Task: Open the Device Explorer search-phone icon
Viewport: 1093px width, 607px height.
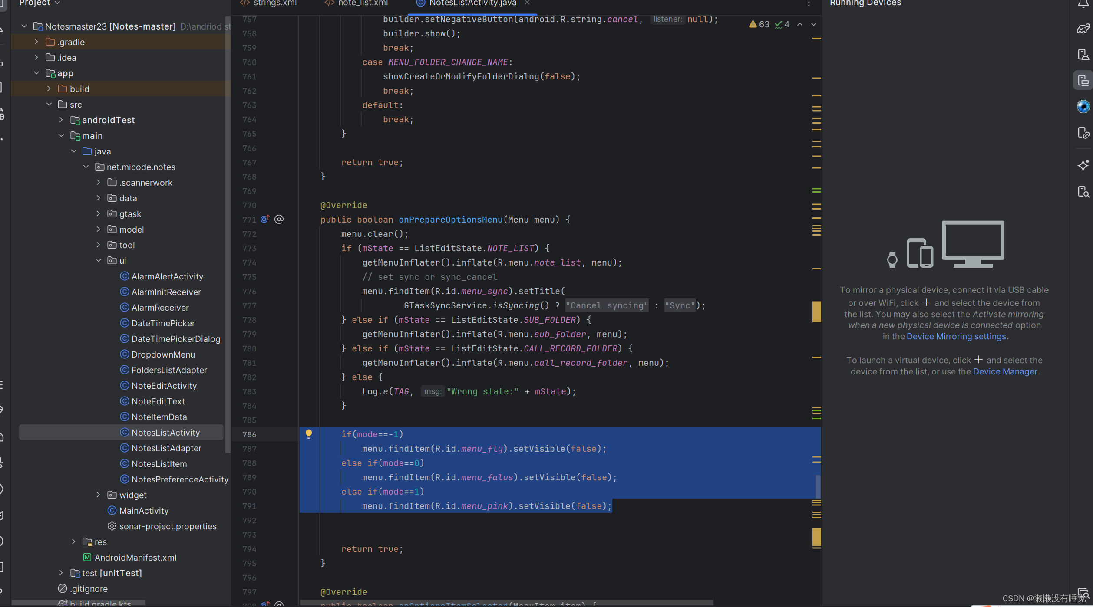Action: pyautogui.click(x=1083, y=192)
